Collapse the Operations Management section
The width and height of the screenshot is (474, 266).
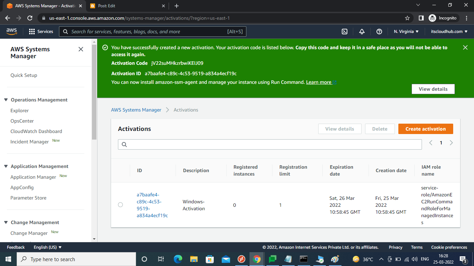point(6,100)
